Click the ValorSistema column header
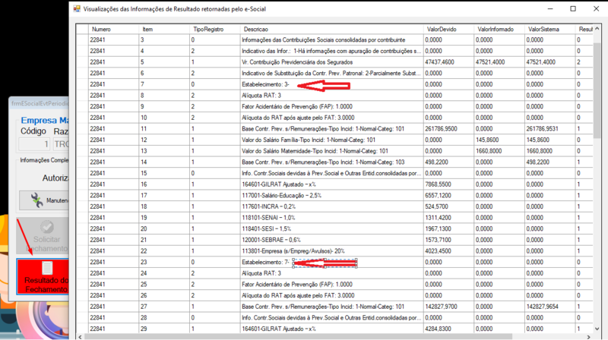The width and height of the screenshot is (608, 340). coord(549,29)
